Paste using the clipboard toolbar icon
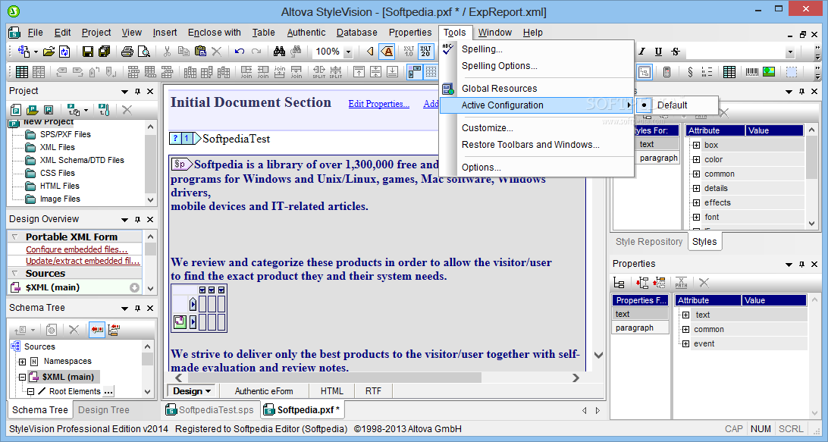828x442 pixels. 200,52
